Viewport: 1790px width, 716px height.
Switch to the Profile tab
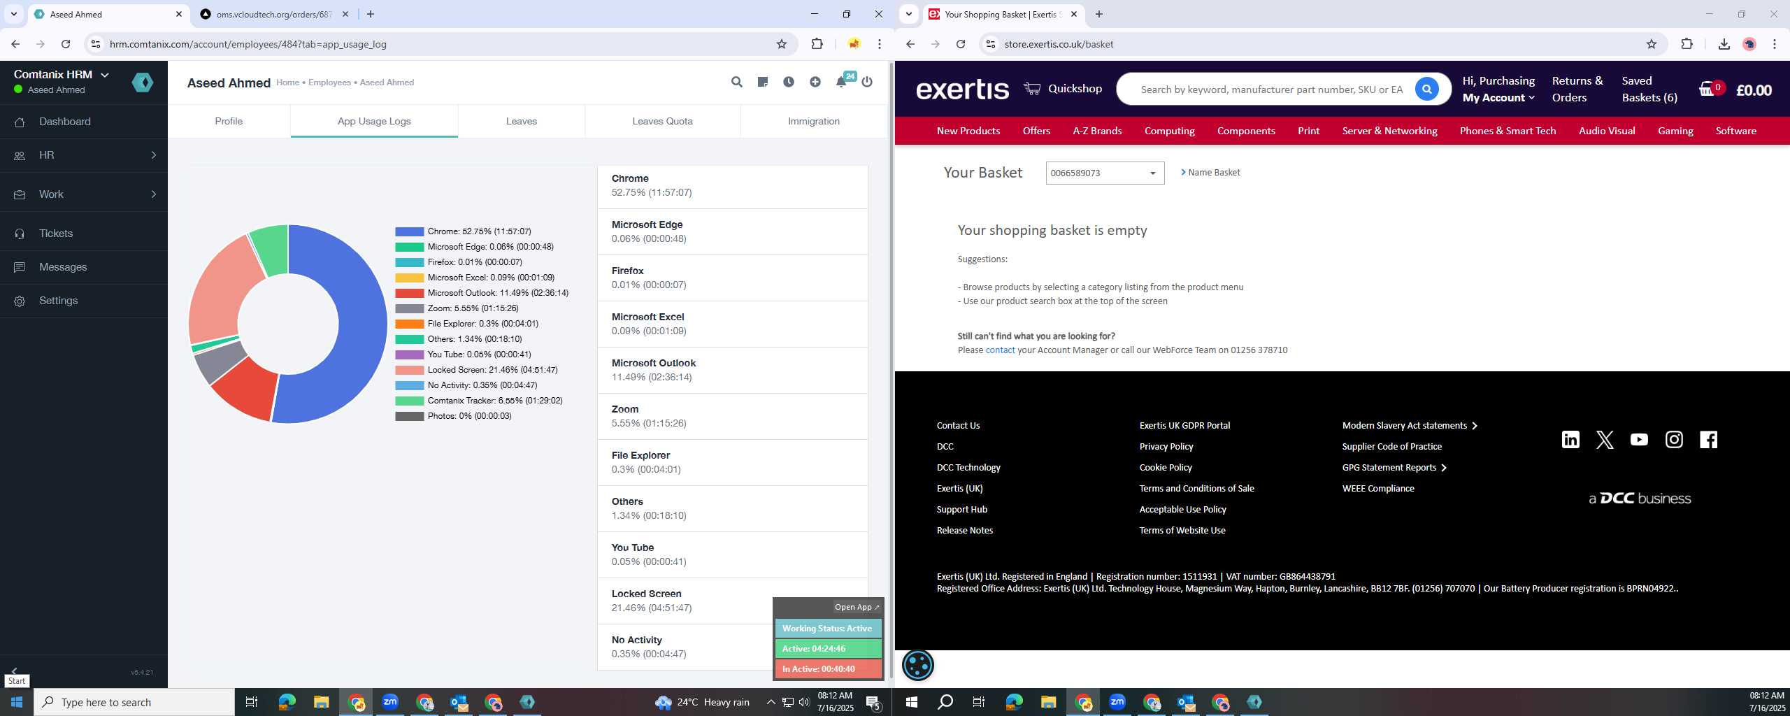point(229,121)
